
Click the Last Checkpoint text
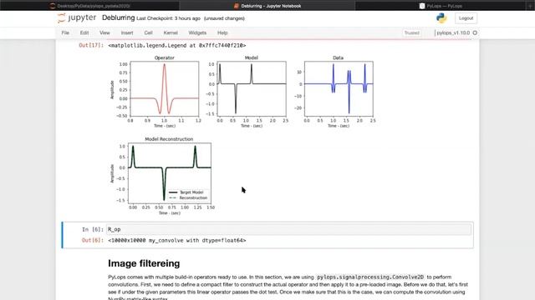pyautogui.click(x=168, y=18)
